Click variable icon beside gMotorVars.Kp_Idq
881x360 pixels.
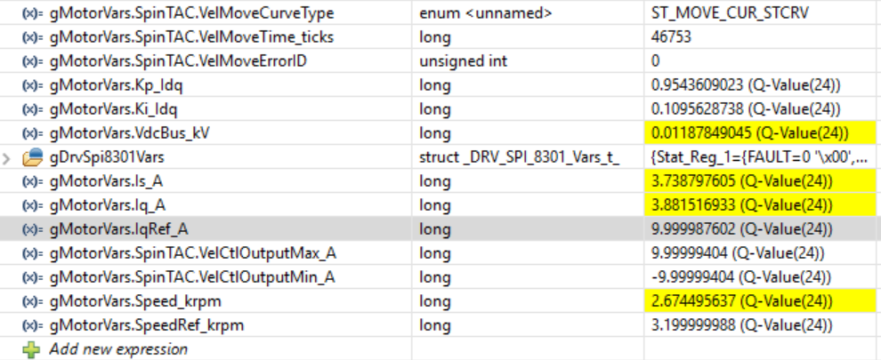click(x=32, y=85)
